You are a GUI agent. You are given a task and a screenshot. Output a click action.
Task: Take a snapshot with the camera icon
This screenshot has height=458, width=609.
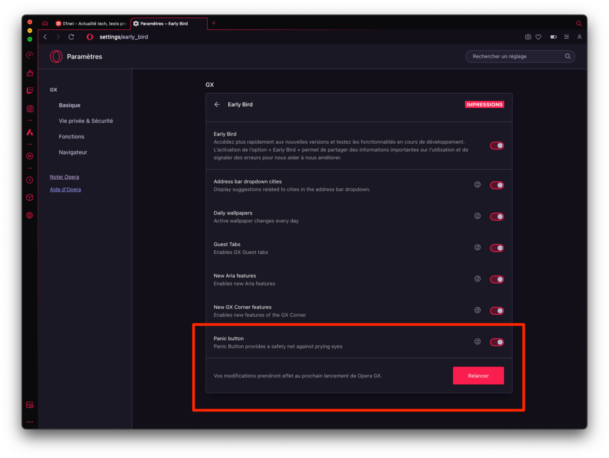point(528,37)
